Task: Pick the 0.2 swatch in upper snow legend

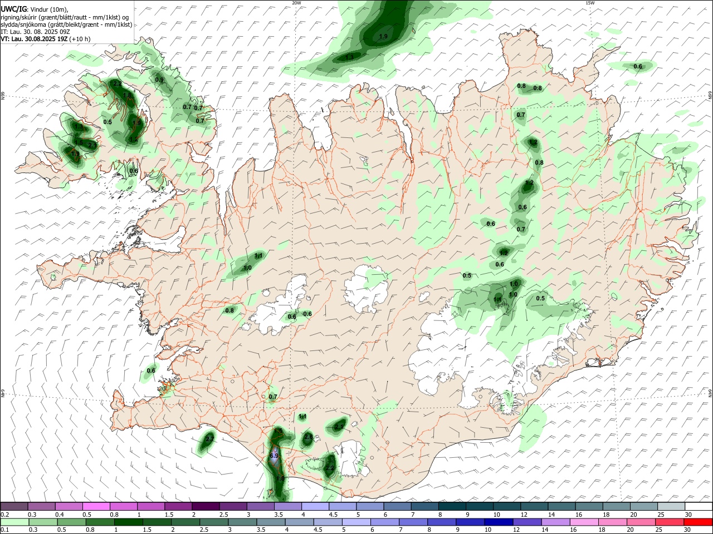Action: pyautogui.click(x=15, y=506)
